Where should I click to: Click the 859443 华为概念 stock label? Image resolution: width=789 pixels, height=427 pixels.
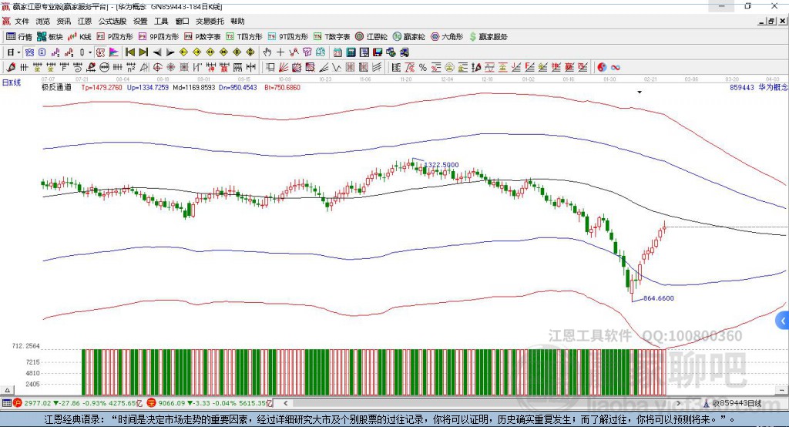(x=759, y=88)
